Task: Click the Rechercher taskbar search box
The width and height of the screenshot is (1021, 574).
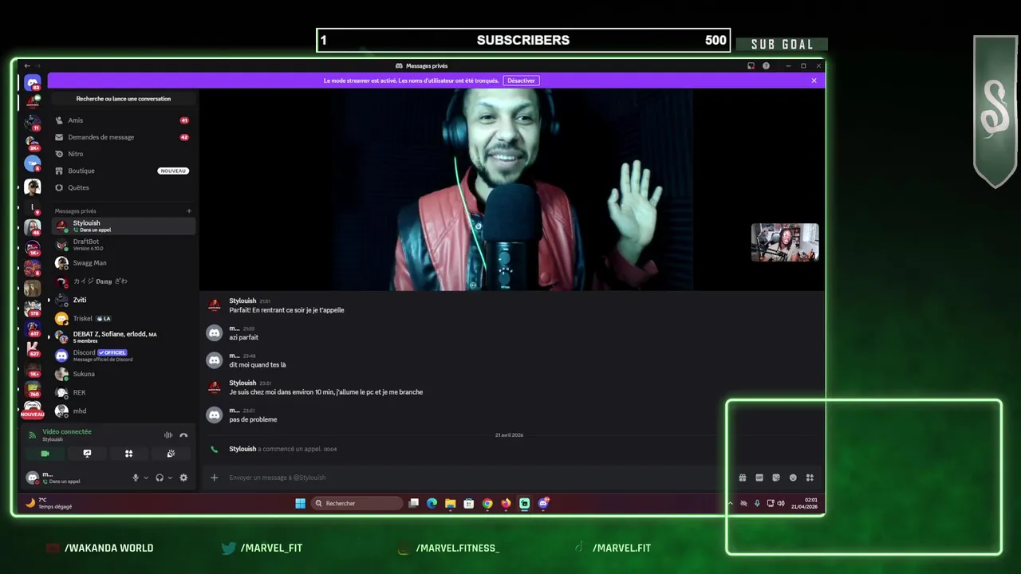Action: [357, 503]
